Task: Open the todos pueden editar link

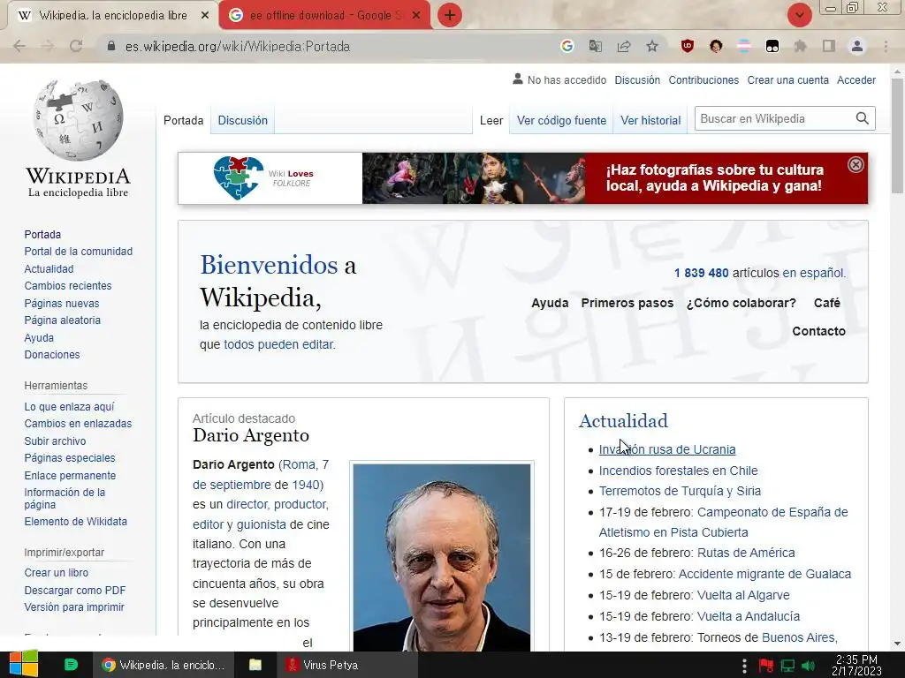Action: pyautogui.click(x=278, y=344)
